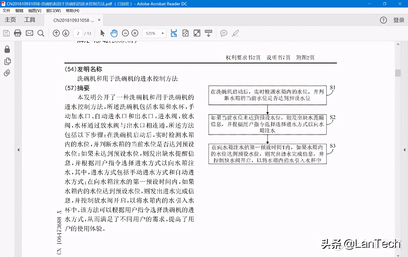Image resolution: width=408 pixels, height=257 pixels.
Task: Select the Hand panning tool
Action: [x=114, y=33]
